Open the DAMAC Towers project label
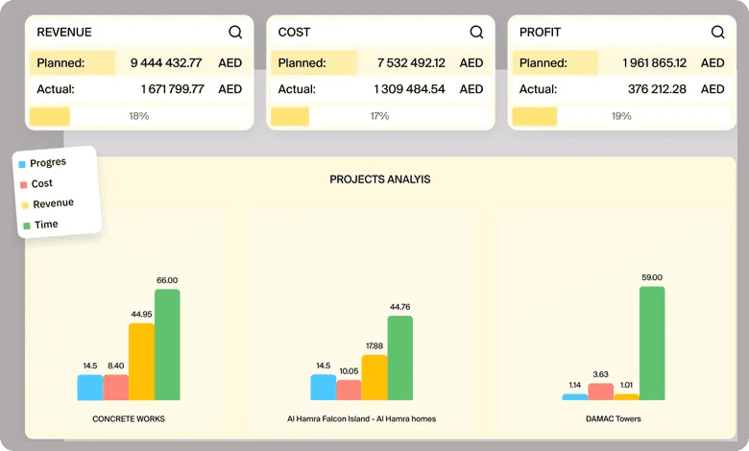Viewport: 749px width, 451px height. tap(613, 419)
